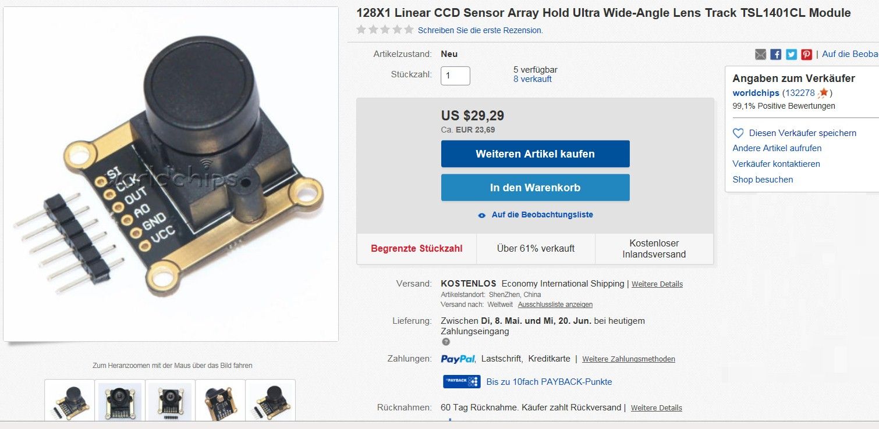Add item via In den Warenkorb
The image size is (879, 429).
(x=535, y=187)
